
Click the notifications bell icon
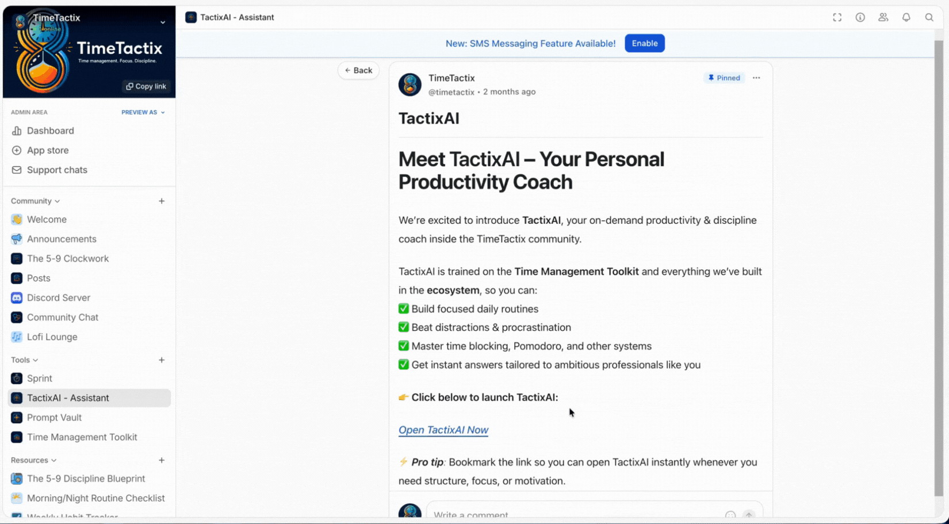click(x=906, y=17)
